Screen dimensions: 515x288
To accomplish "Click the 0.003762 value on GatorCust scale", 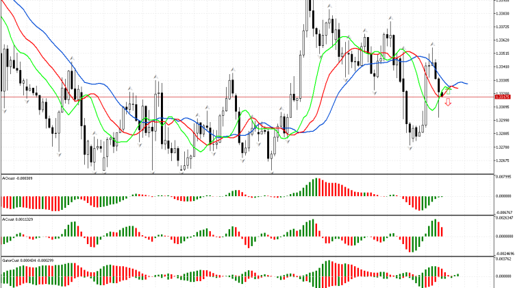I will tap(503, 260).
